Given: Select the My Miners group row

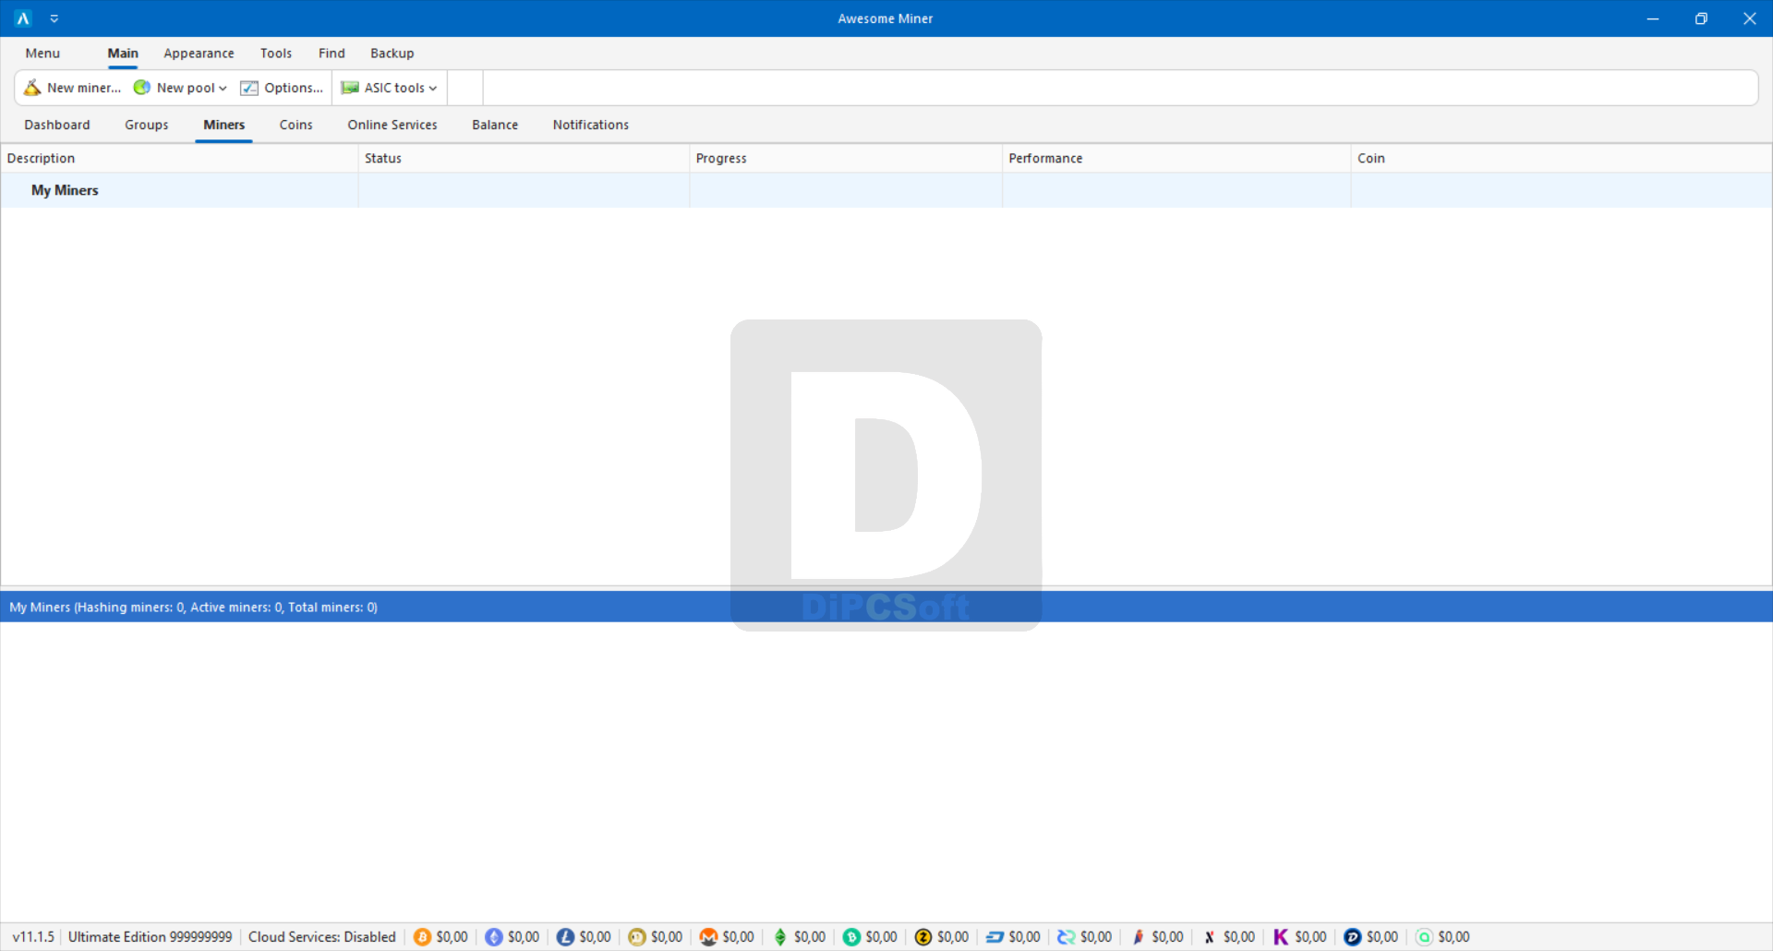Looking at the screenshot, I should 886,190.
